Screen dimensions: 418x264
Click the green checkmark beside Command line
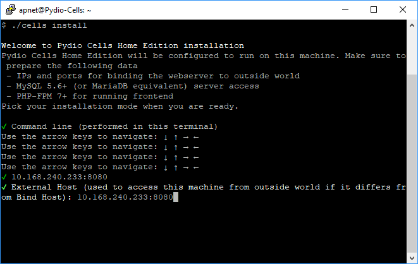pyautogui.click(x=4, y=126)
